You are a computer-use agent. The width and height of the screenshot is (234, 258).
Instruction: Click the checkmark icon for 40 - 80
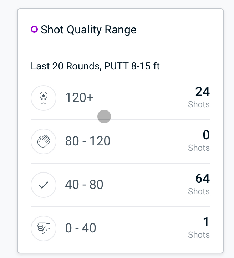[x=44, y=185]
